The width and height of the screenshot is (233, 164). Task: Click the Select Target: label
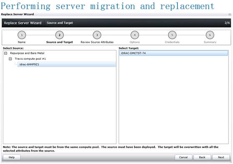(x=129, y=48)
